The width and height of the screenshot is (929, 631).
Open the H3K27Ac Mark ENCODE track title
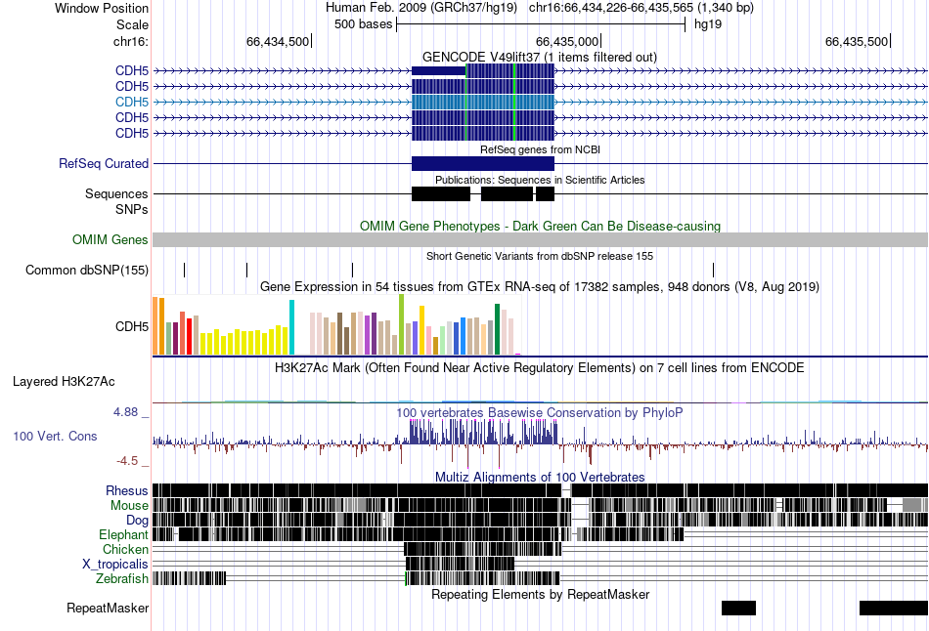point(540,367)
